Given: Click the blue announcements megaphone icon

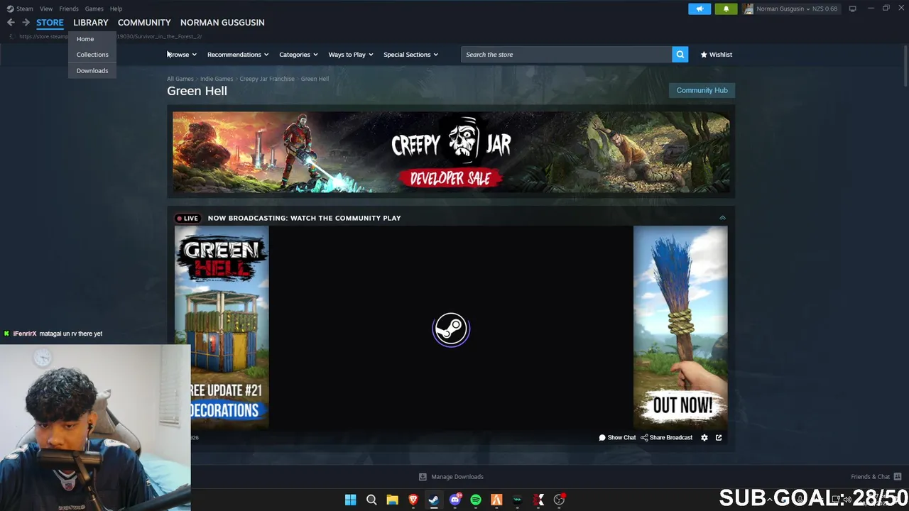Looking at the screenshot, I should click(x=700, y=9).
